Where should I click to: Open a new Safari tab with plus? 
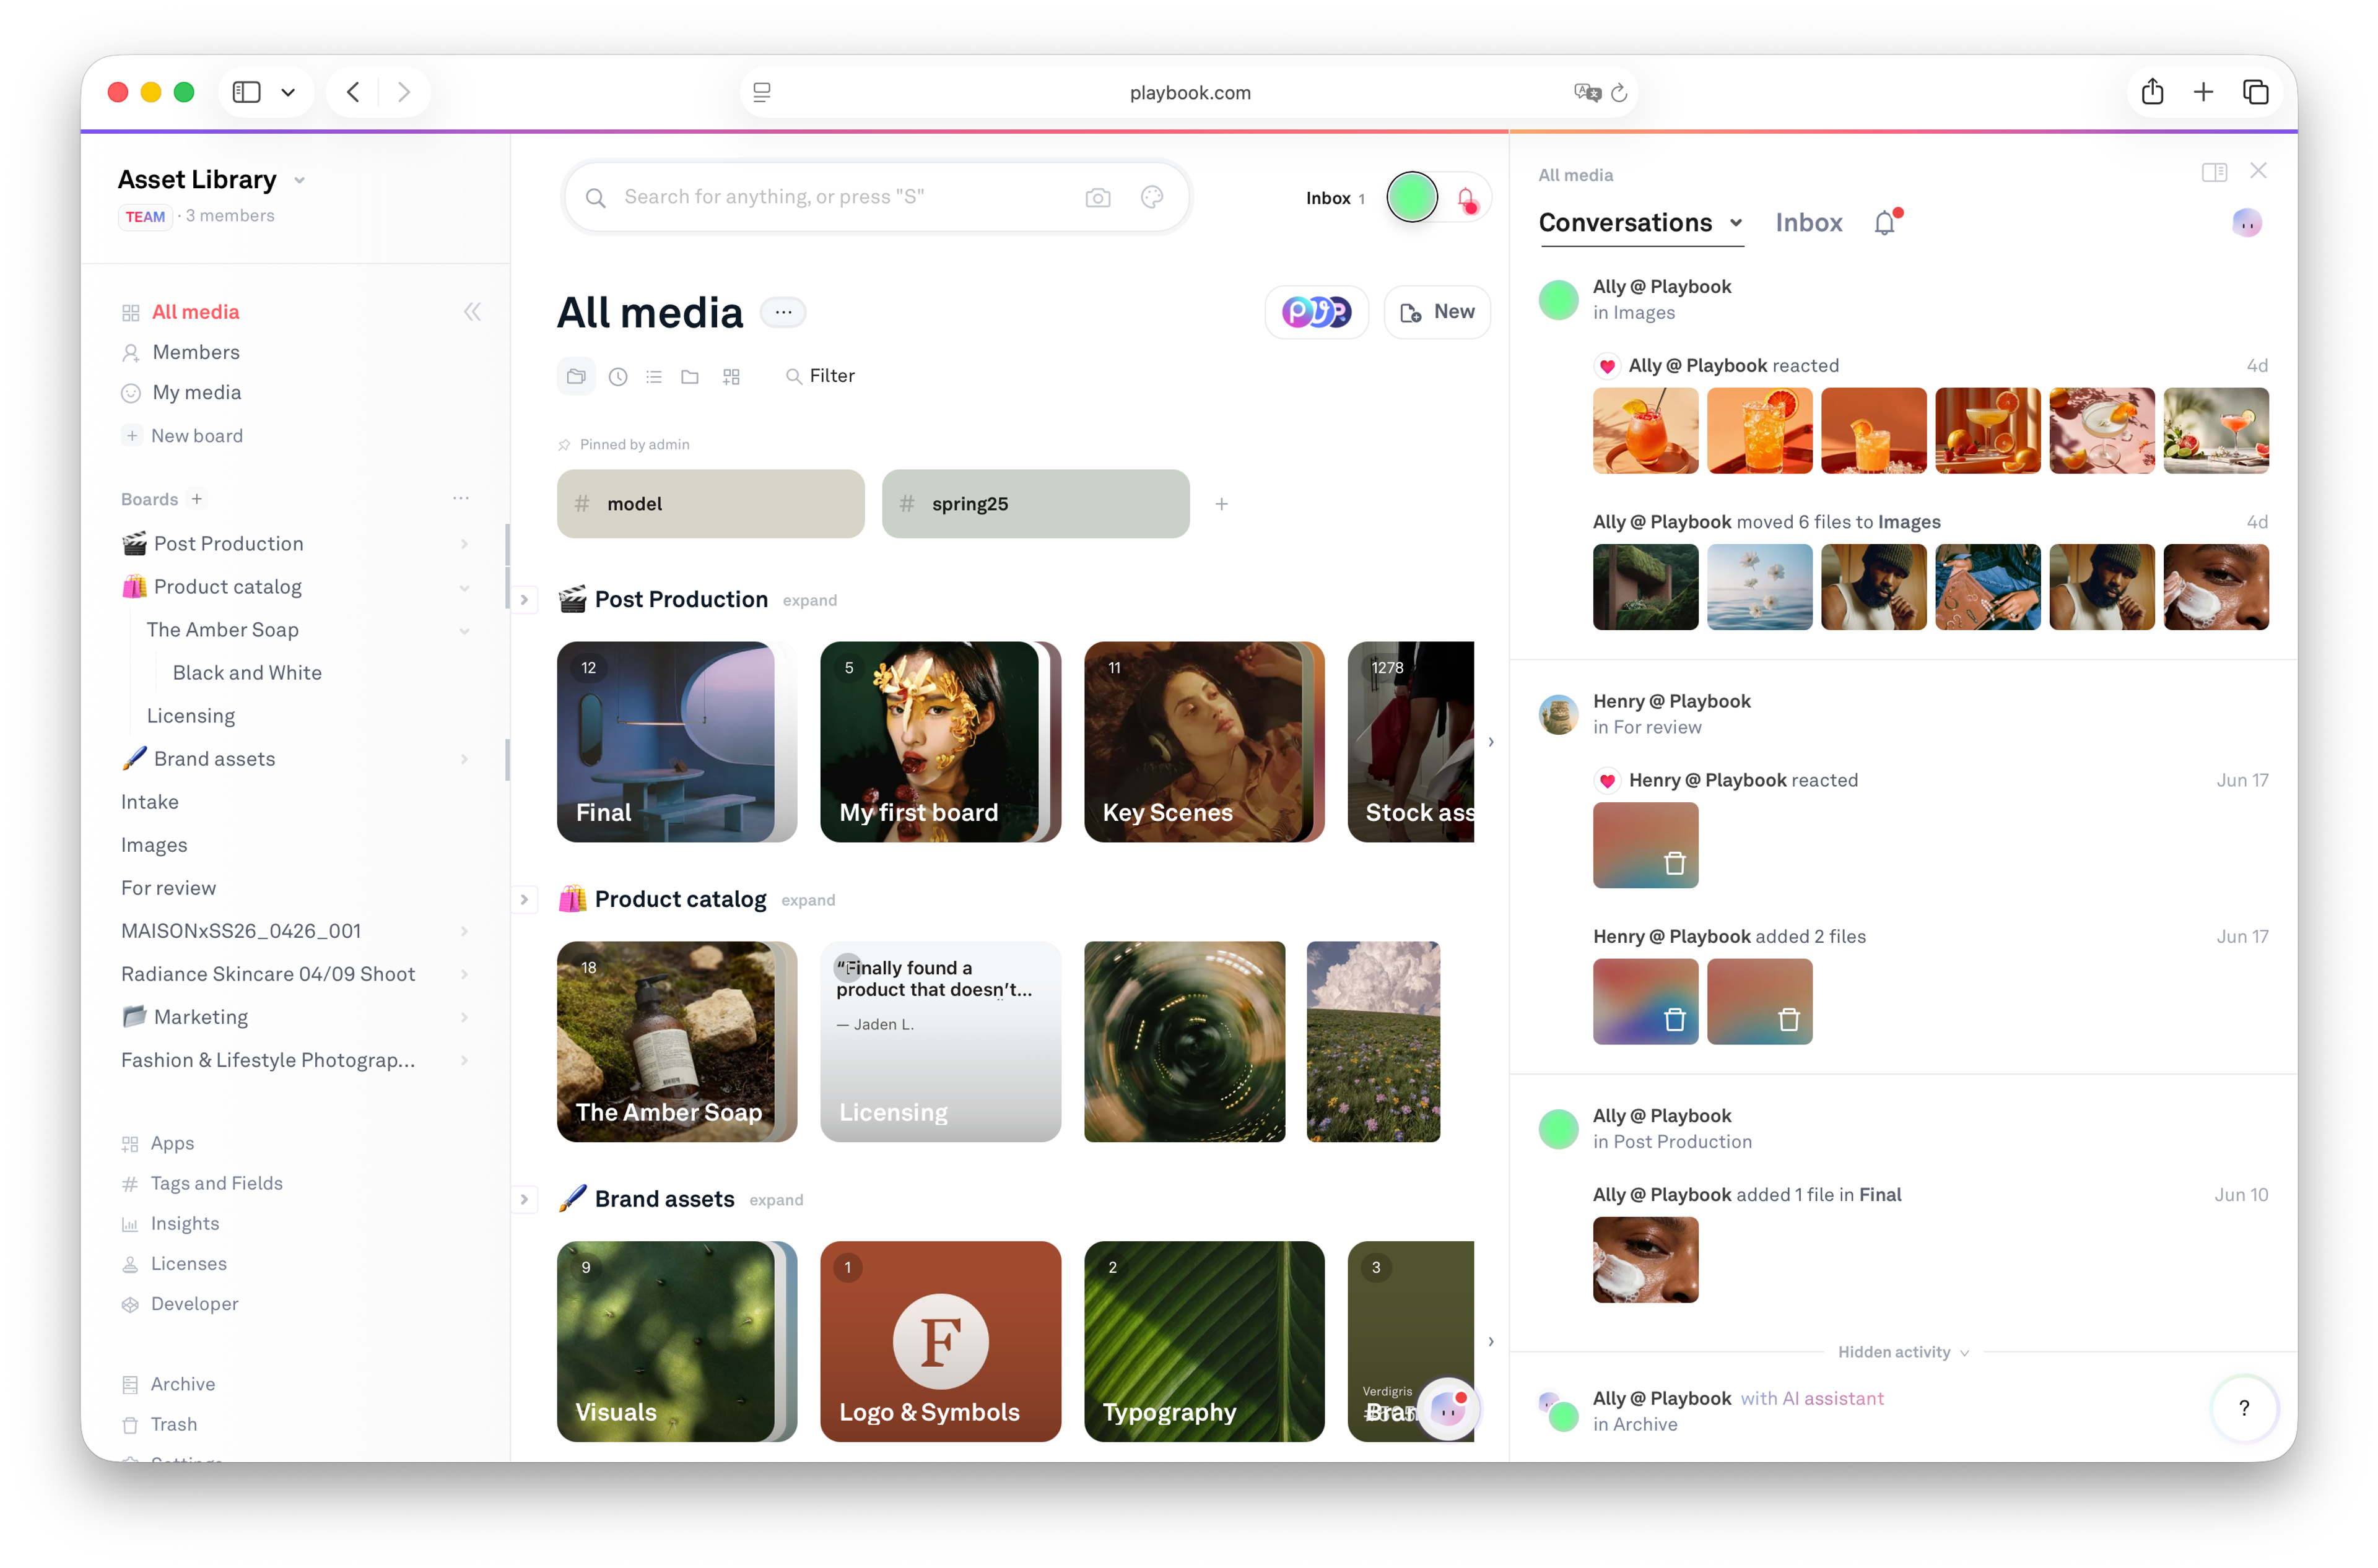click(2203, 92)
